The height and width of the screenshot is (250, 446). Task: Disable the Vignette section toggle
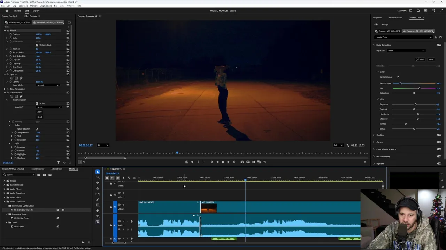coord(439,164)
